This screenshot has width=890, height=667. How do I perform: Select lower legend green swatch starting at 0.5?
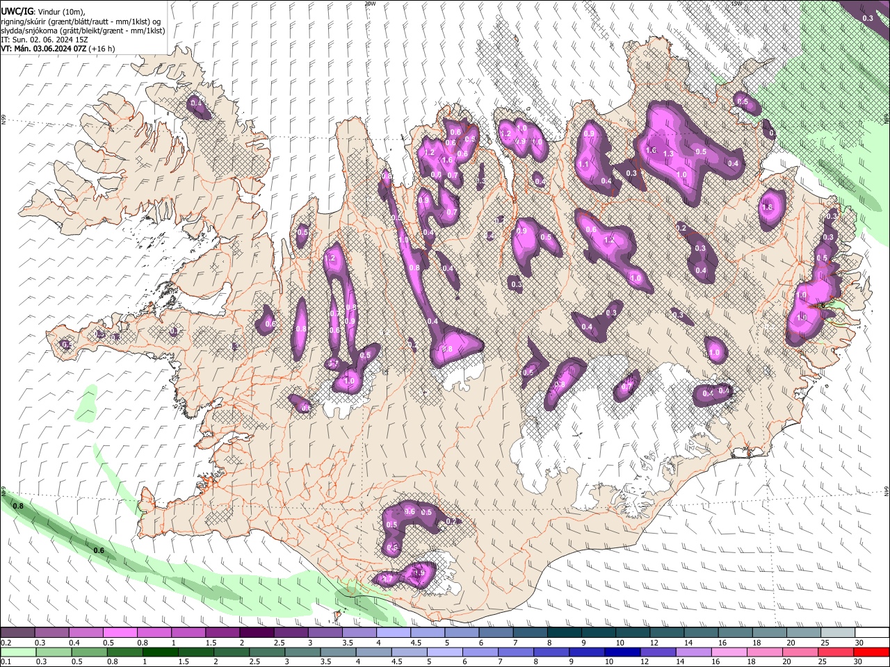tap(89, 652)
